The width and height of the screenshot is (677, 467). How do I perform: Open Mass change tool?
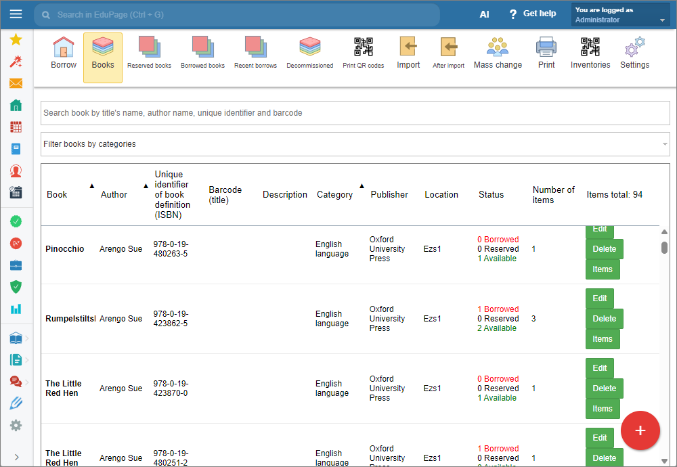point(498,53)
